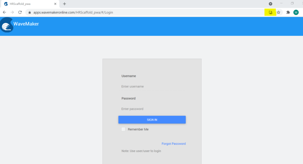Screen dimensions: 303x164
Task: Click the install PWA app icon in address bar
Action: pos(270,12)
